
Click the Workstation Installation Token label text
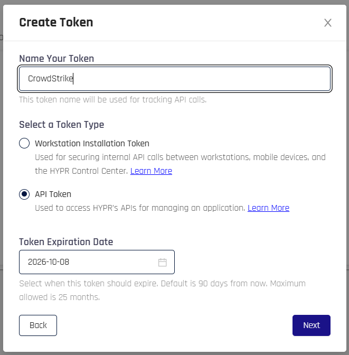click(x=92, y=143)
